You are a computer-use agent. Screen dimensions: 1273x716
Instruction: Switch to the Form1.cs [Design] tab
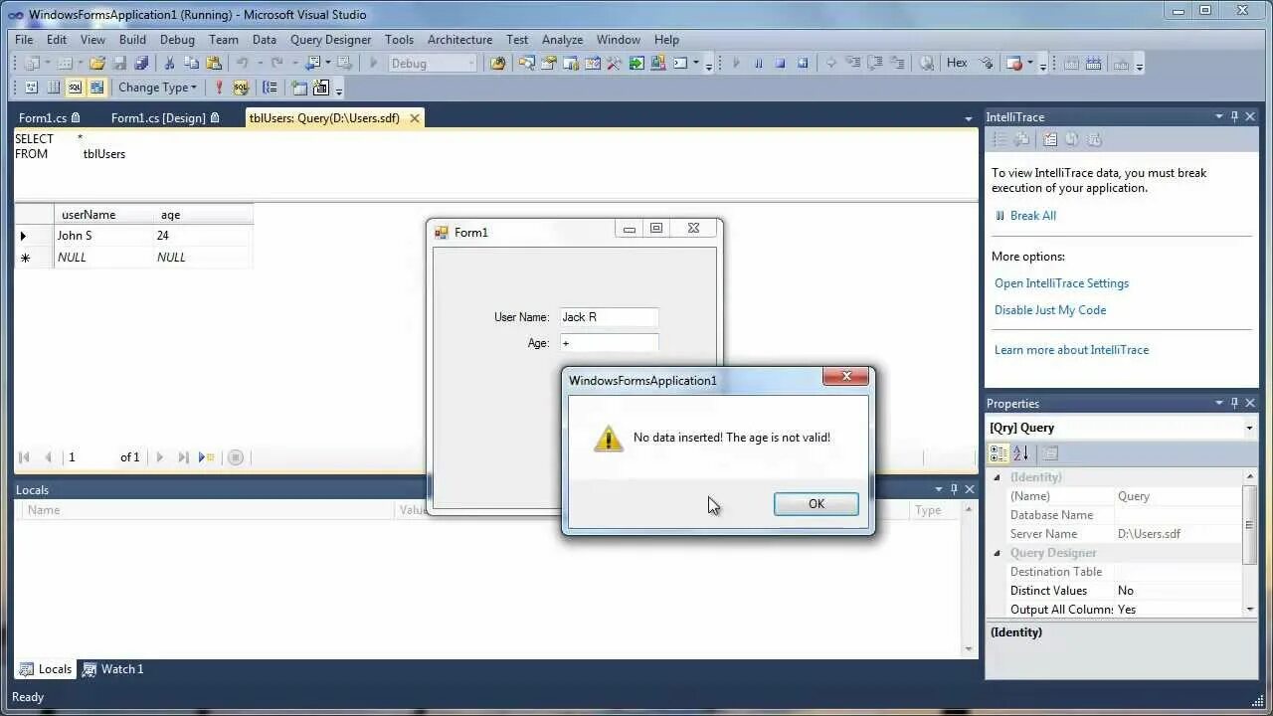click(x=165, y=118)
